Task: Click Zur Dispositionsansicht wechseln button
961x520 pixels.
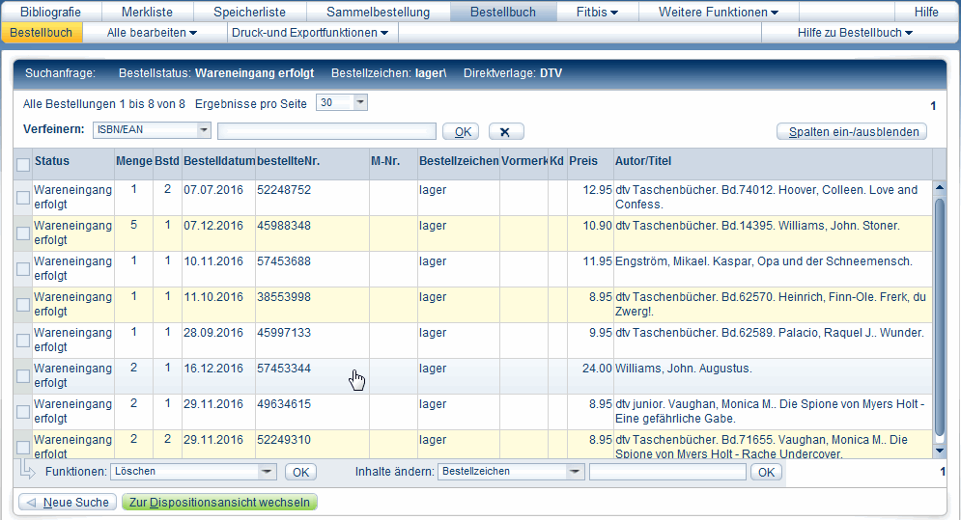Action: (x=219, y=502)
